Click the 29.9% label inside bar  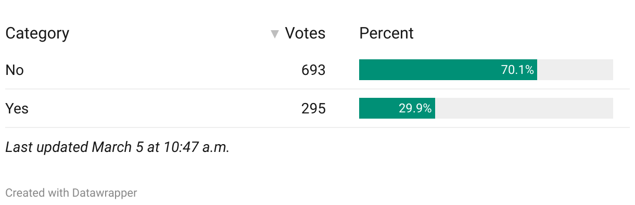click(415, 108)
